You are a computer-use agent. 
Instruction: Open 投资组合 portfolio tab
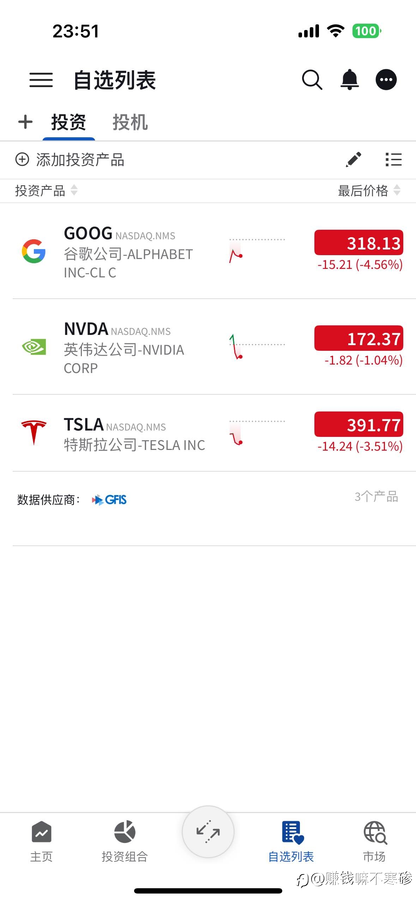125,841
